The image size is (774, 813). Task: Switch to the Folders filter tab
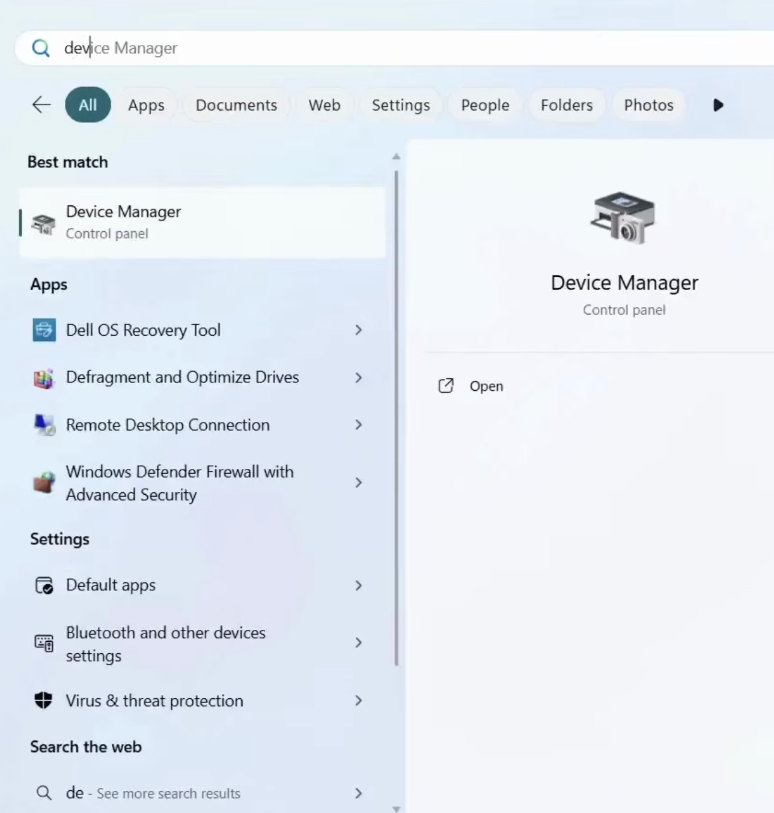coord(567,105)
